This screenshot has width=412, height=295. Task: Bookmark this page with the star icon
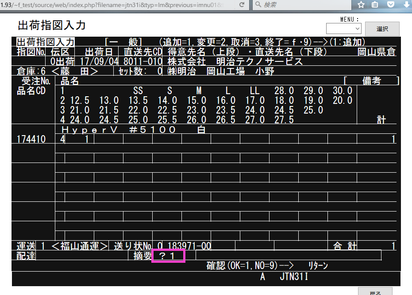click(x=361, y=4)
